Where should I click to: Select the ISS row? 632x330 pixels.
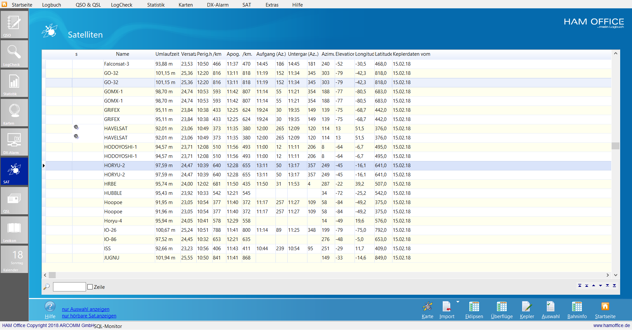[x=328, y=249]
